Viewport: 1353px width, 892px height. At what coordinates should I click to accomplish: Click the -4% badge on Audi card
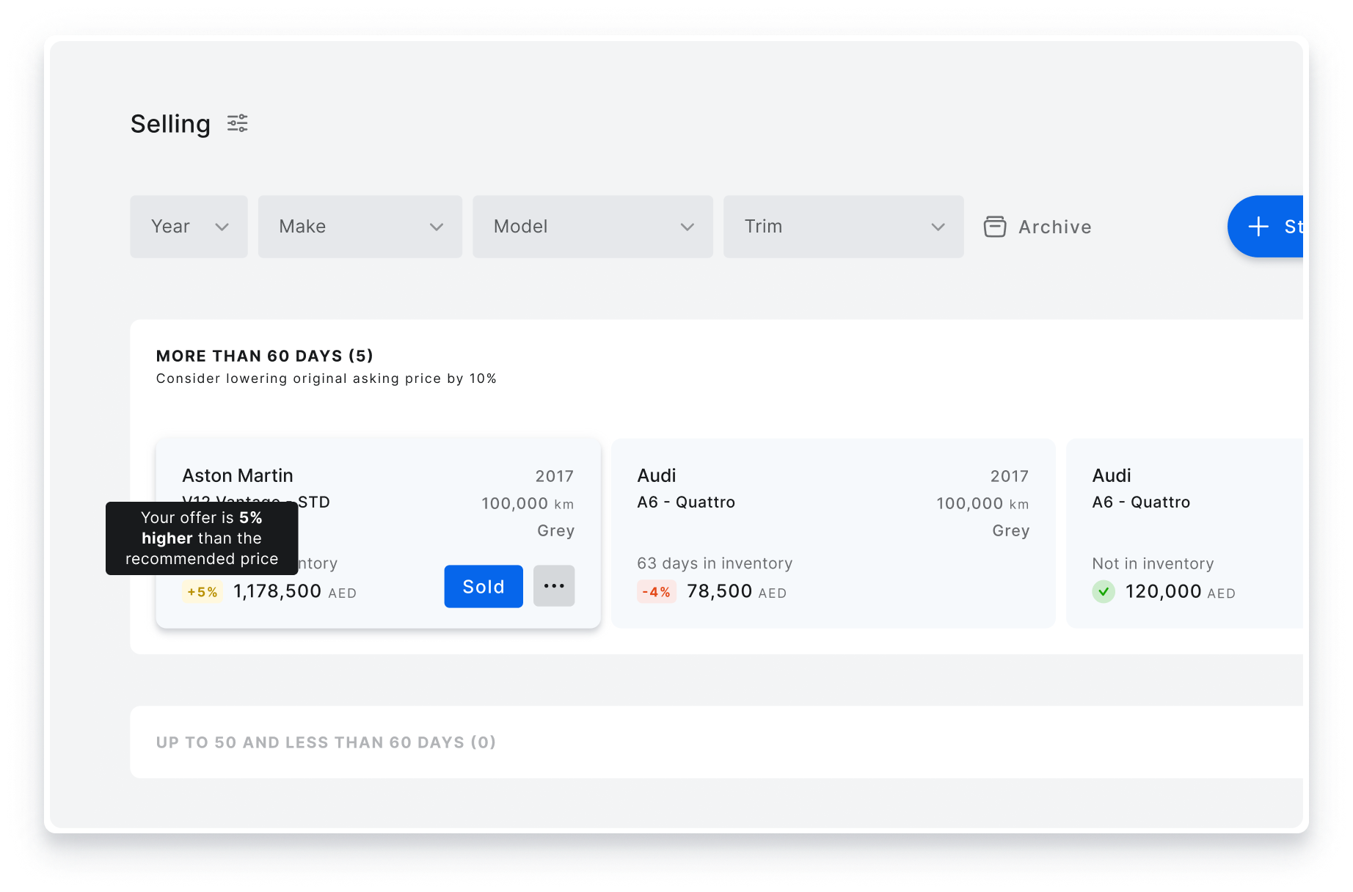[657, 592]
